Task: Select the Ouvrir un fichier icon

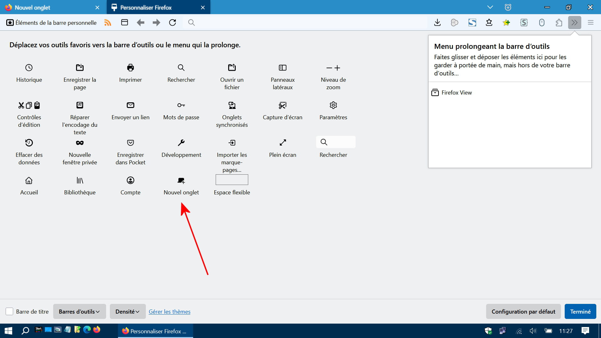Action: (x=232, y=68)
